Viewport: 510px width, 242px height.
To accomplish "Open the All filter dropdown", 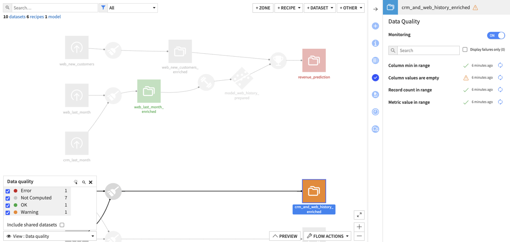I will coord(132,8).
